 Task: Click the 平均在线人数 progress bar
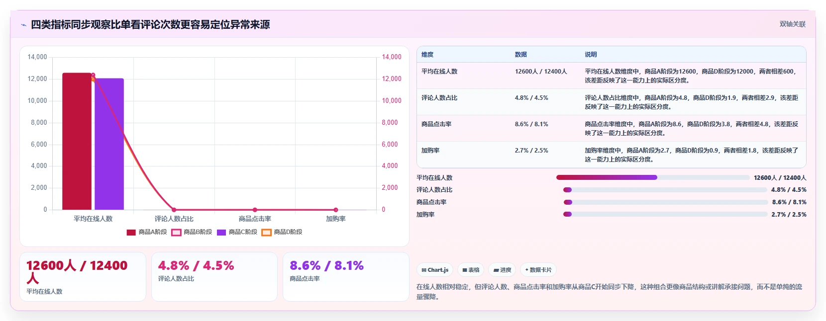point(653,177)
